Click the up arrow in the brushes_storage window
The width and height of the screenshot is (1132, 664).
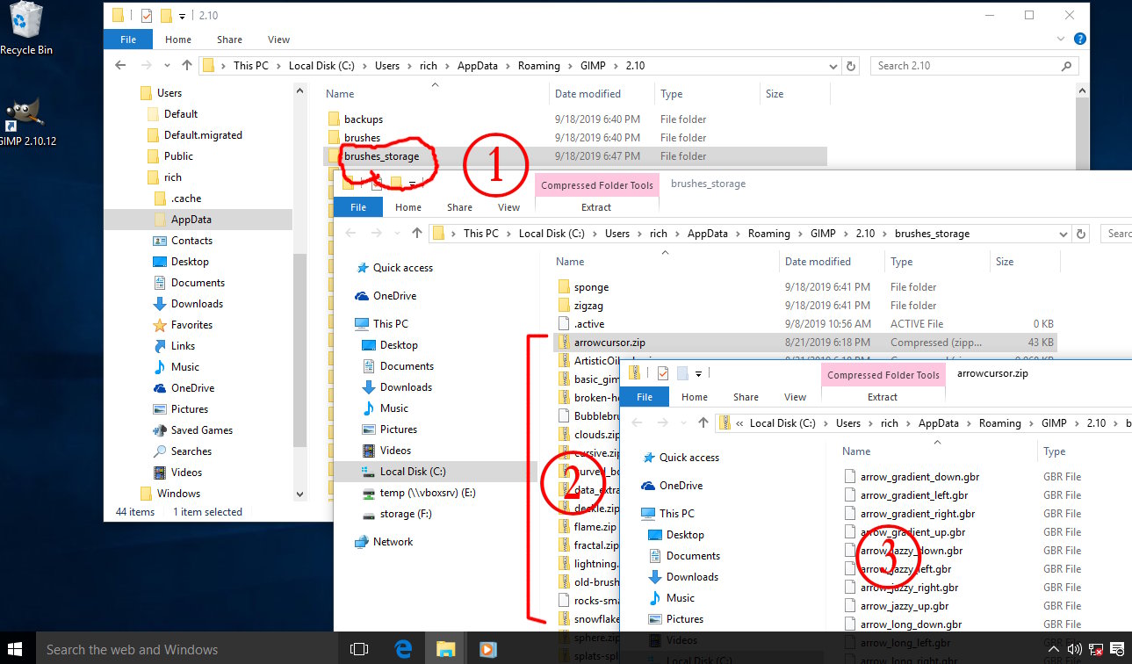416,234
